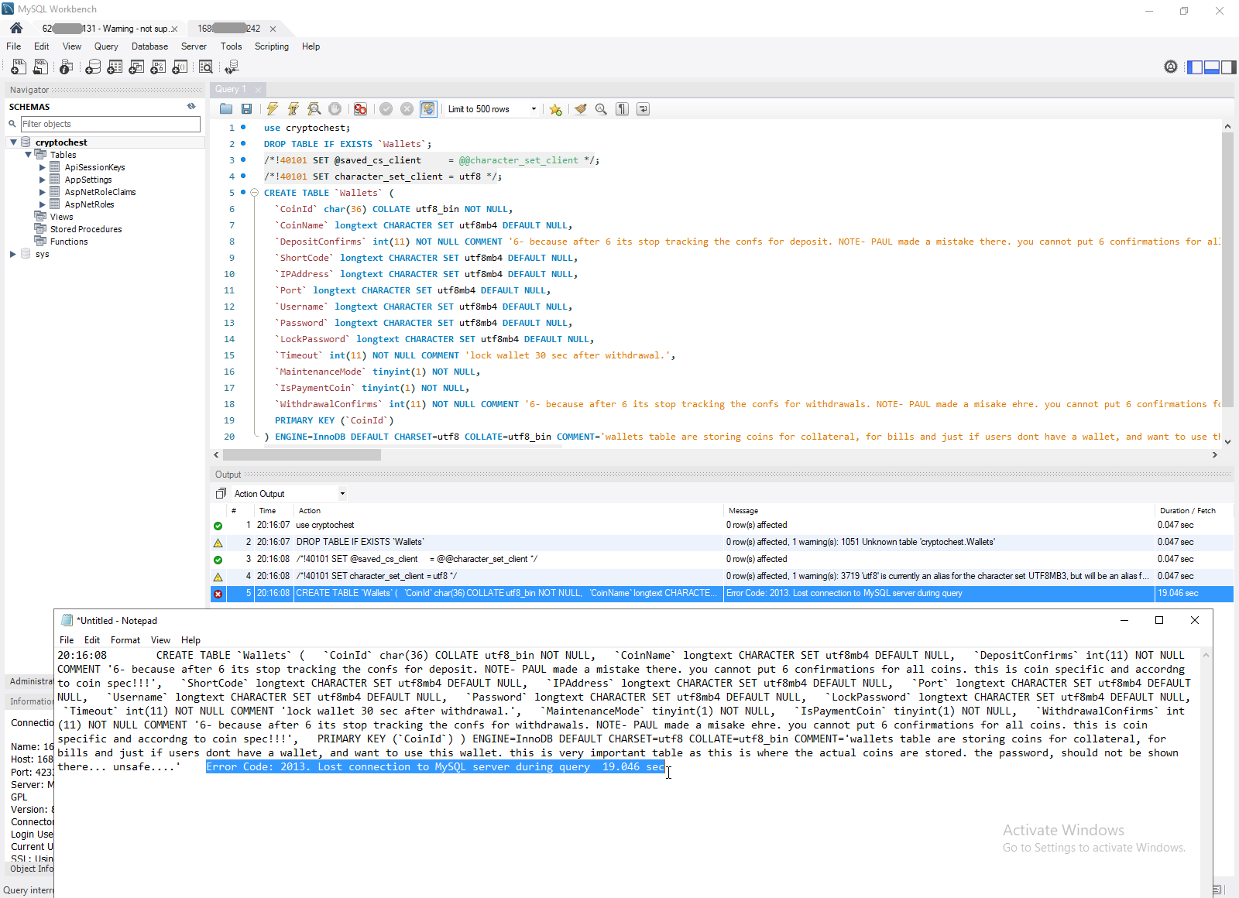This screenshot has width=1239, height=898.
Task: Beautify the SQL query with broom icon
Action: coord(580,109)
